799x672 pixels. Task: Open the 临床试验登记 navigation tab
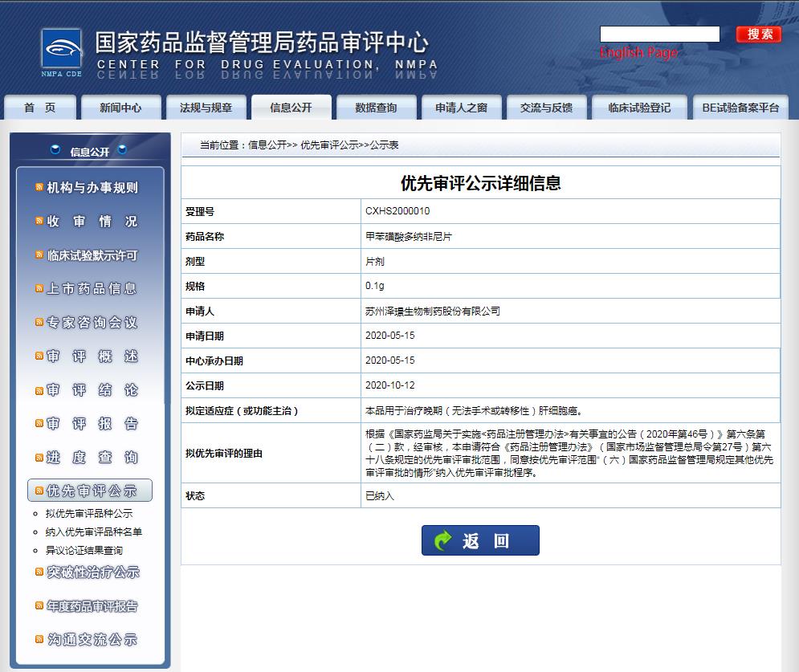639,108
